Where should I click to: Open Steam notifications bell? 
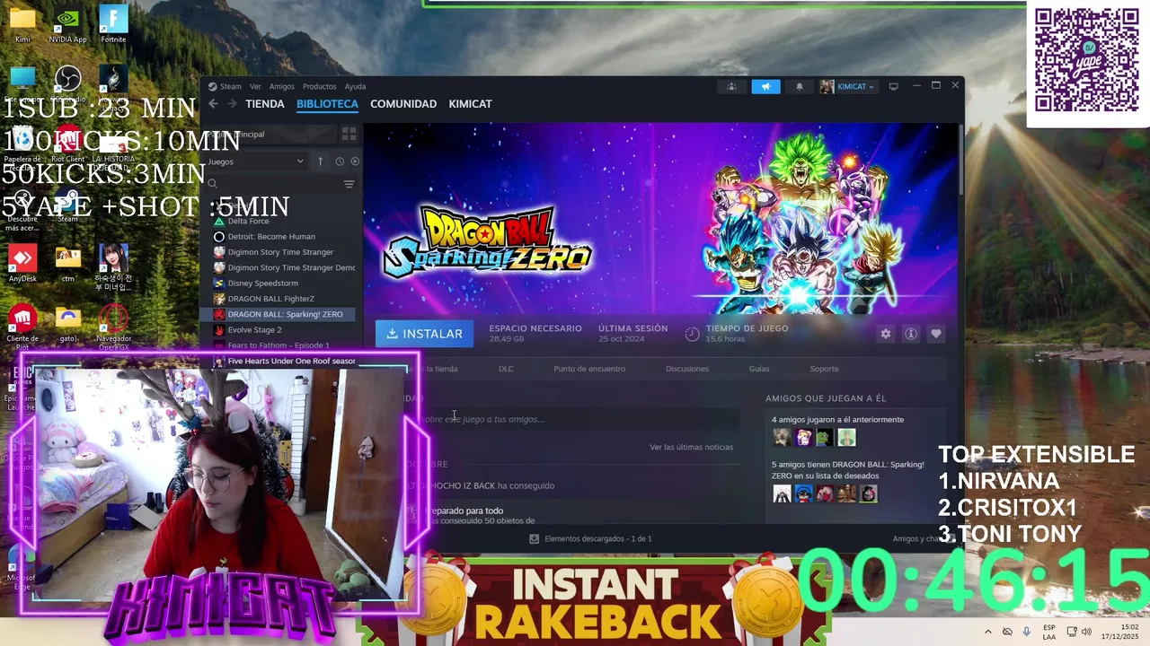click(x=800, y=87)
